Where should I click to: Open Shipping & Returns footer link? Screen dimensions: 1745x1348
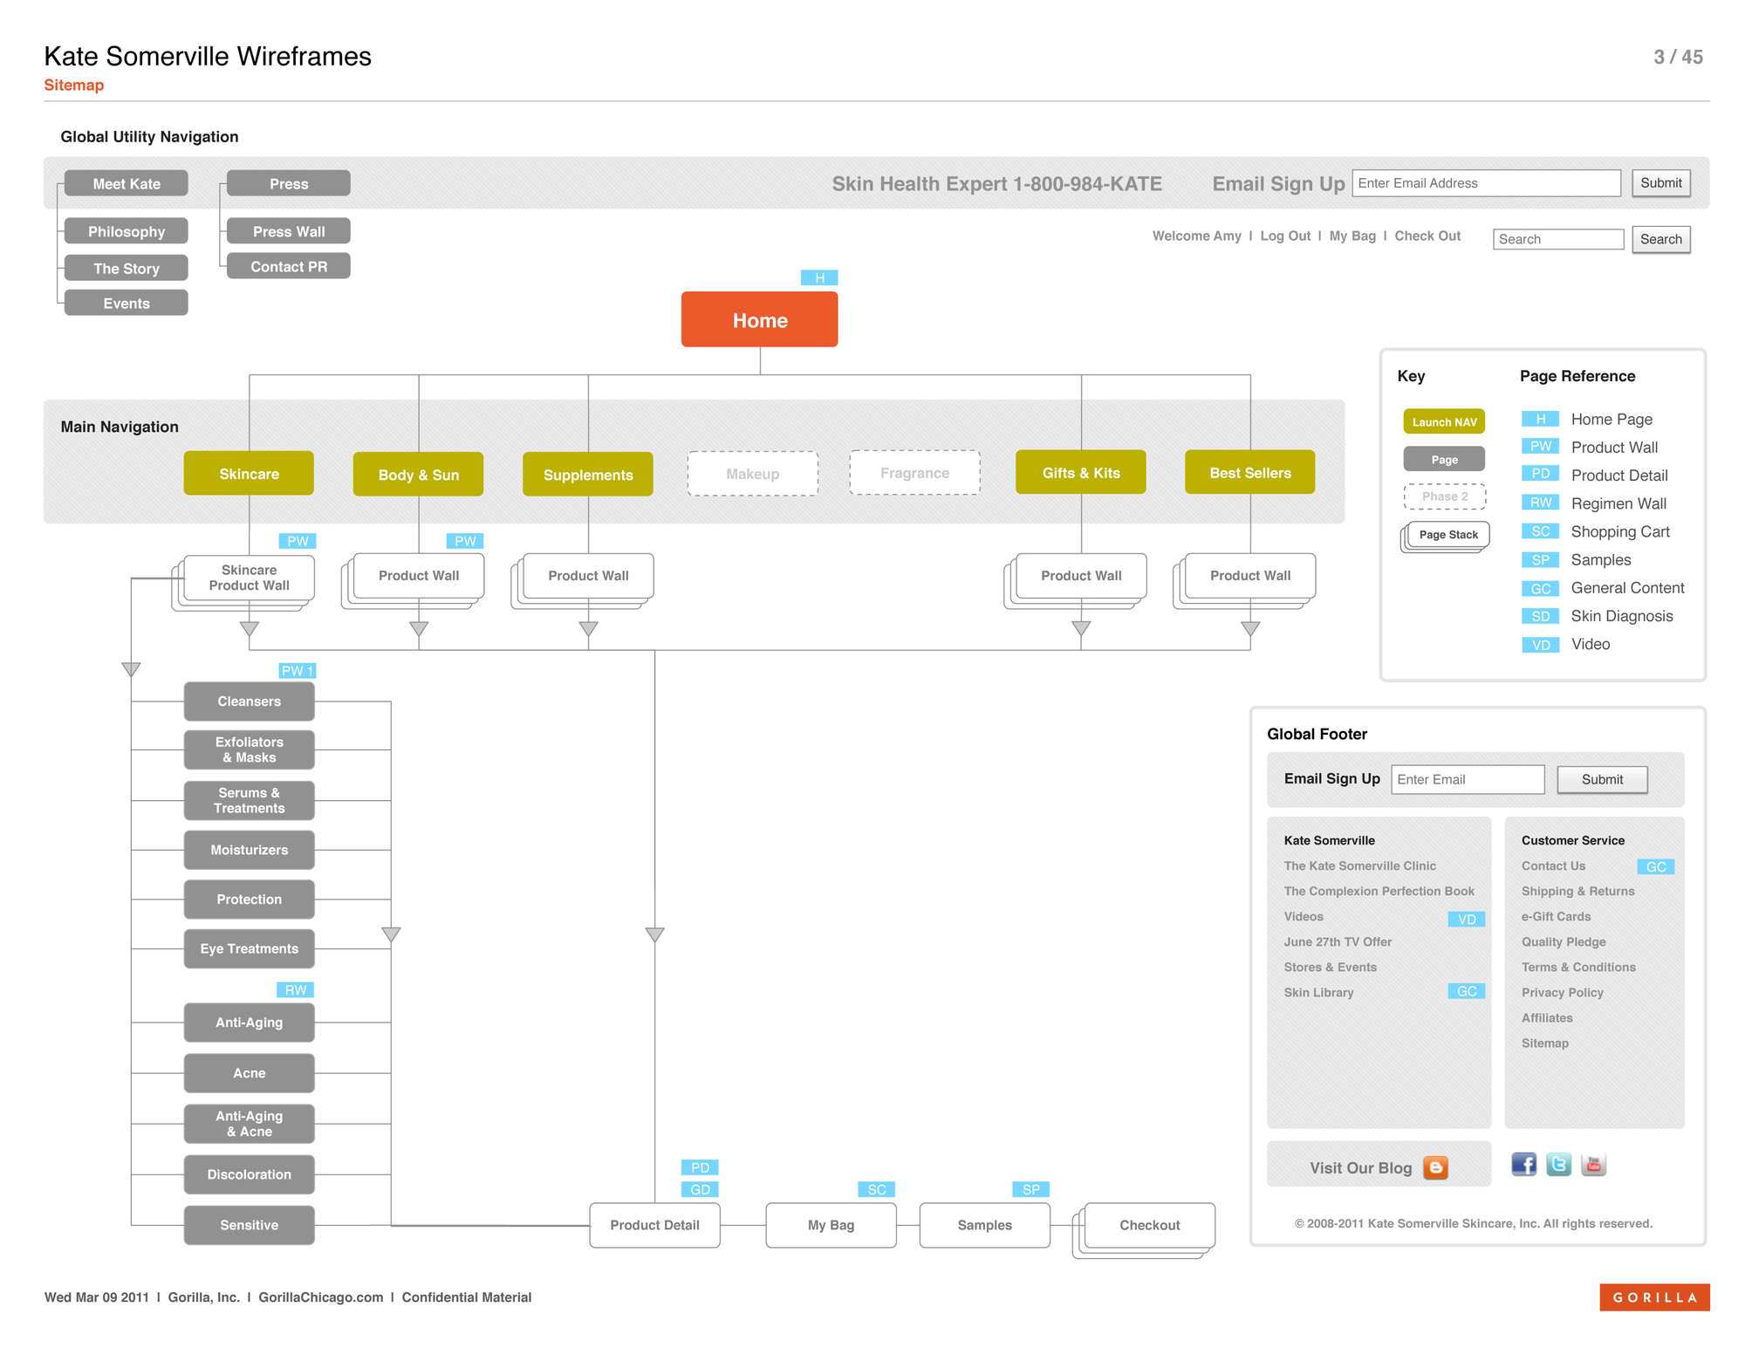[x=1577, y=891]
